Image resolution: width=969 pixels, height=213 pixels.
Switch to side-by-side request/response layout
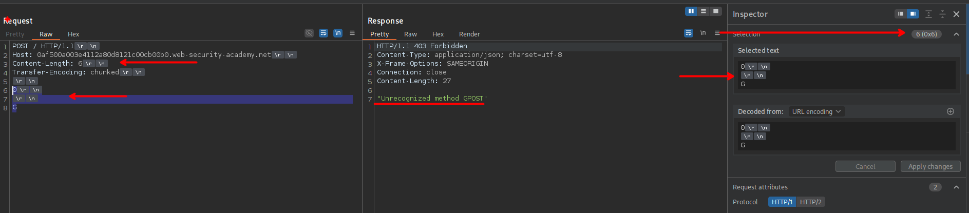click(691, 11)
